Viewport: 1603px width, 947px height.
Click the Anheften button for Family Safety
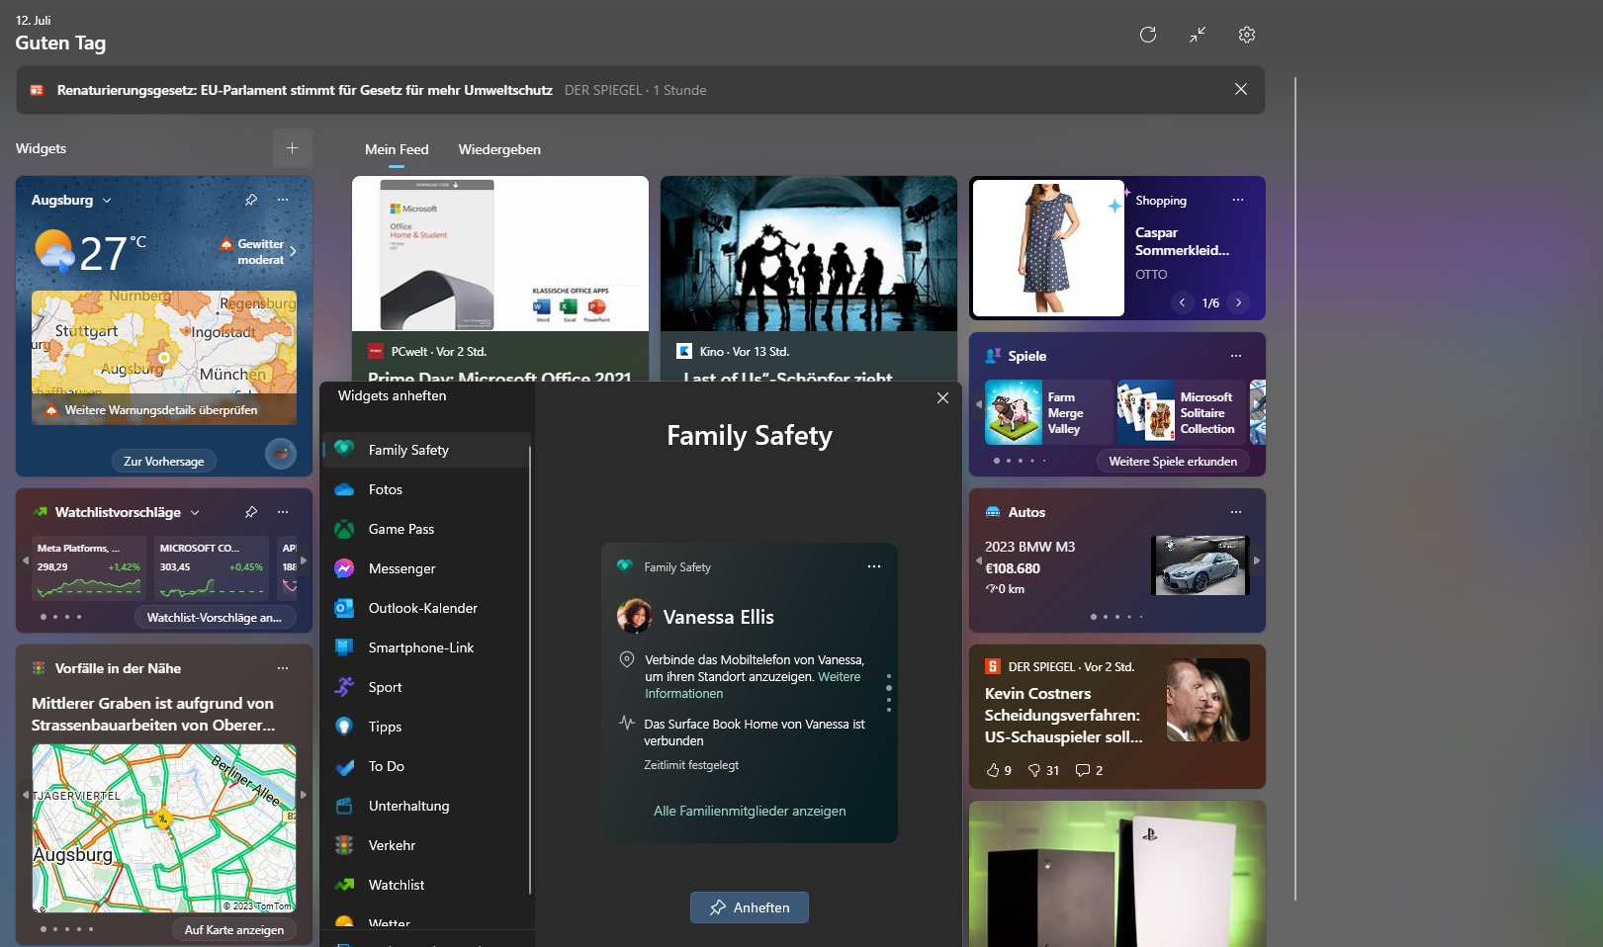point(749,907)
